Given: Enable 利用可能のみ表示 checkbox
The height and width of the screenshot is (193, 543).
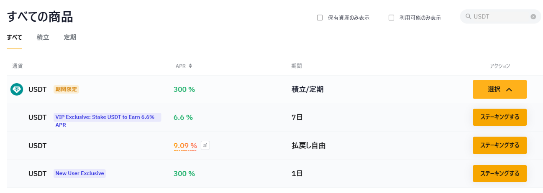Looking at the screenshot, I should pos(392,18).
